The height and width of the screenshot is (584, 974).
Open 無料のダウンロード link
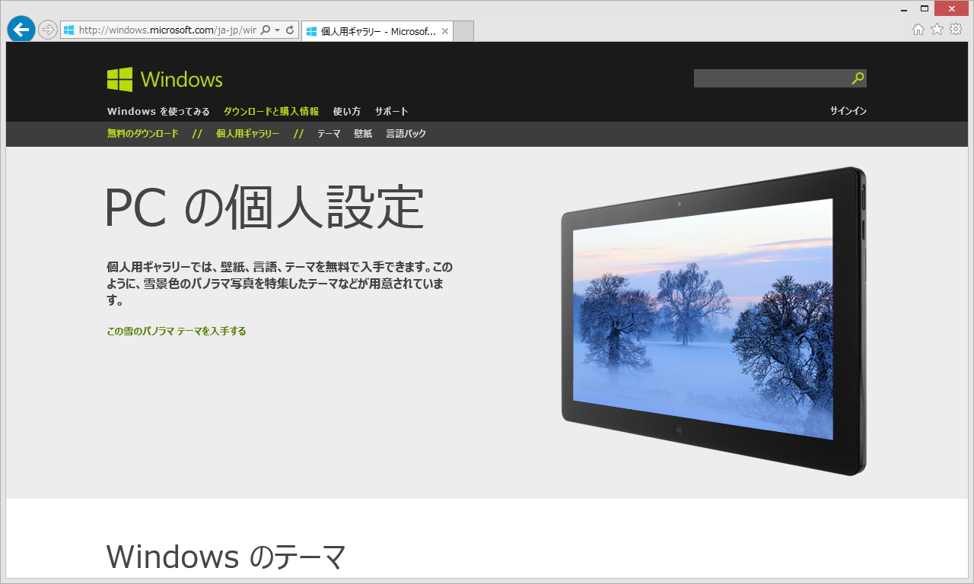tap(142, 133)
